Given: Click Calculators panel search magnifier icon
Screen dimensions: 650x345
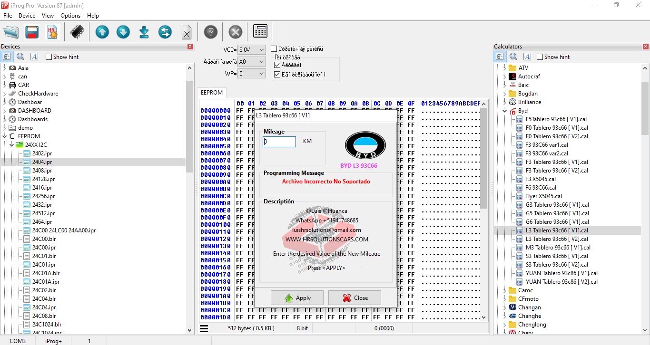Looking at the screenshot, I should tap(513, 57).
